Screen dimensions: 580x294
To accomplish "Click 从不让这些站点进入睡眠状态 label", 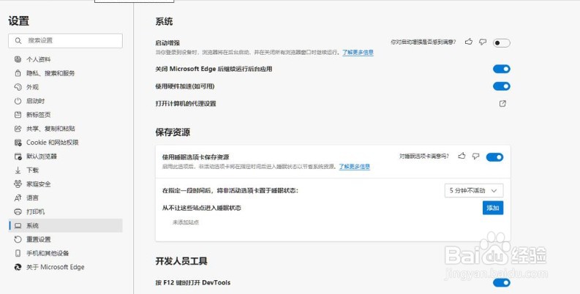I will [x=202, y=208].
